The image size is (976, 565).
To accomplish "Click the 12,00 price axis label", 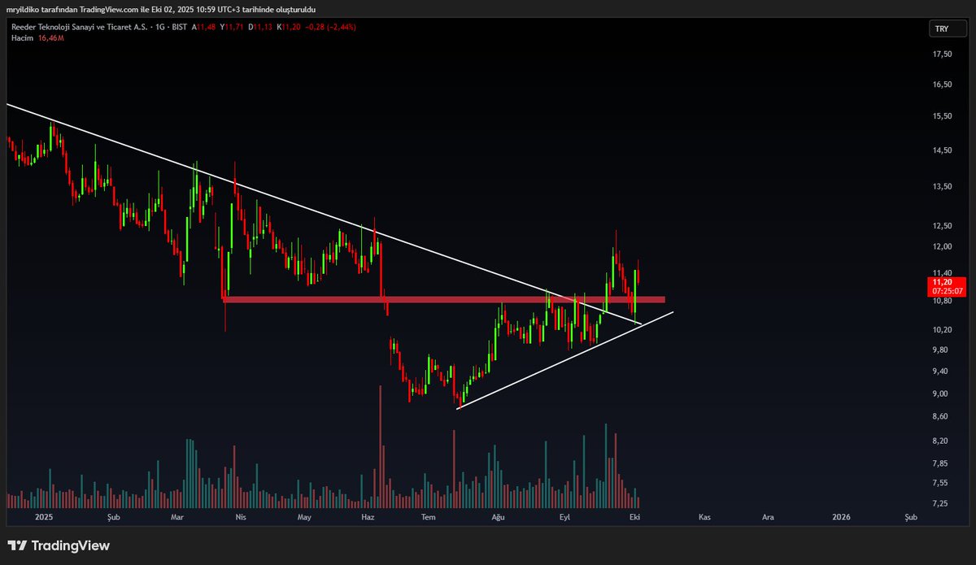I will coord(942,246).
